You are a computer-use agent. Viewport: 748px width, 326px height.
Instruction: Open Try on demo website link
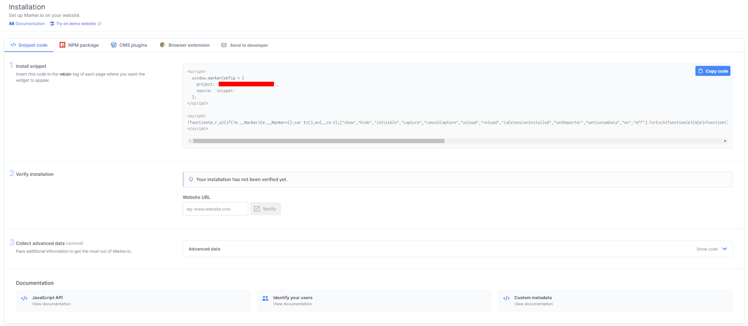point(76,24)
